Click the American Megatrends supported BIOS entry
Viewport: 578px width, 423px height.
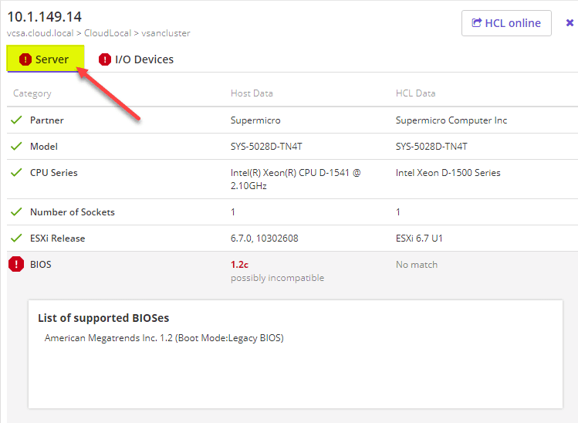[x=164, y=338]
